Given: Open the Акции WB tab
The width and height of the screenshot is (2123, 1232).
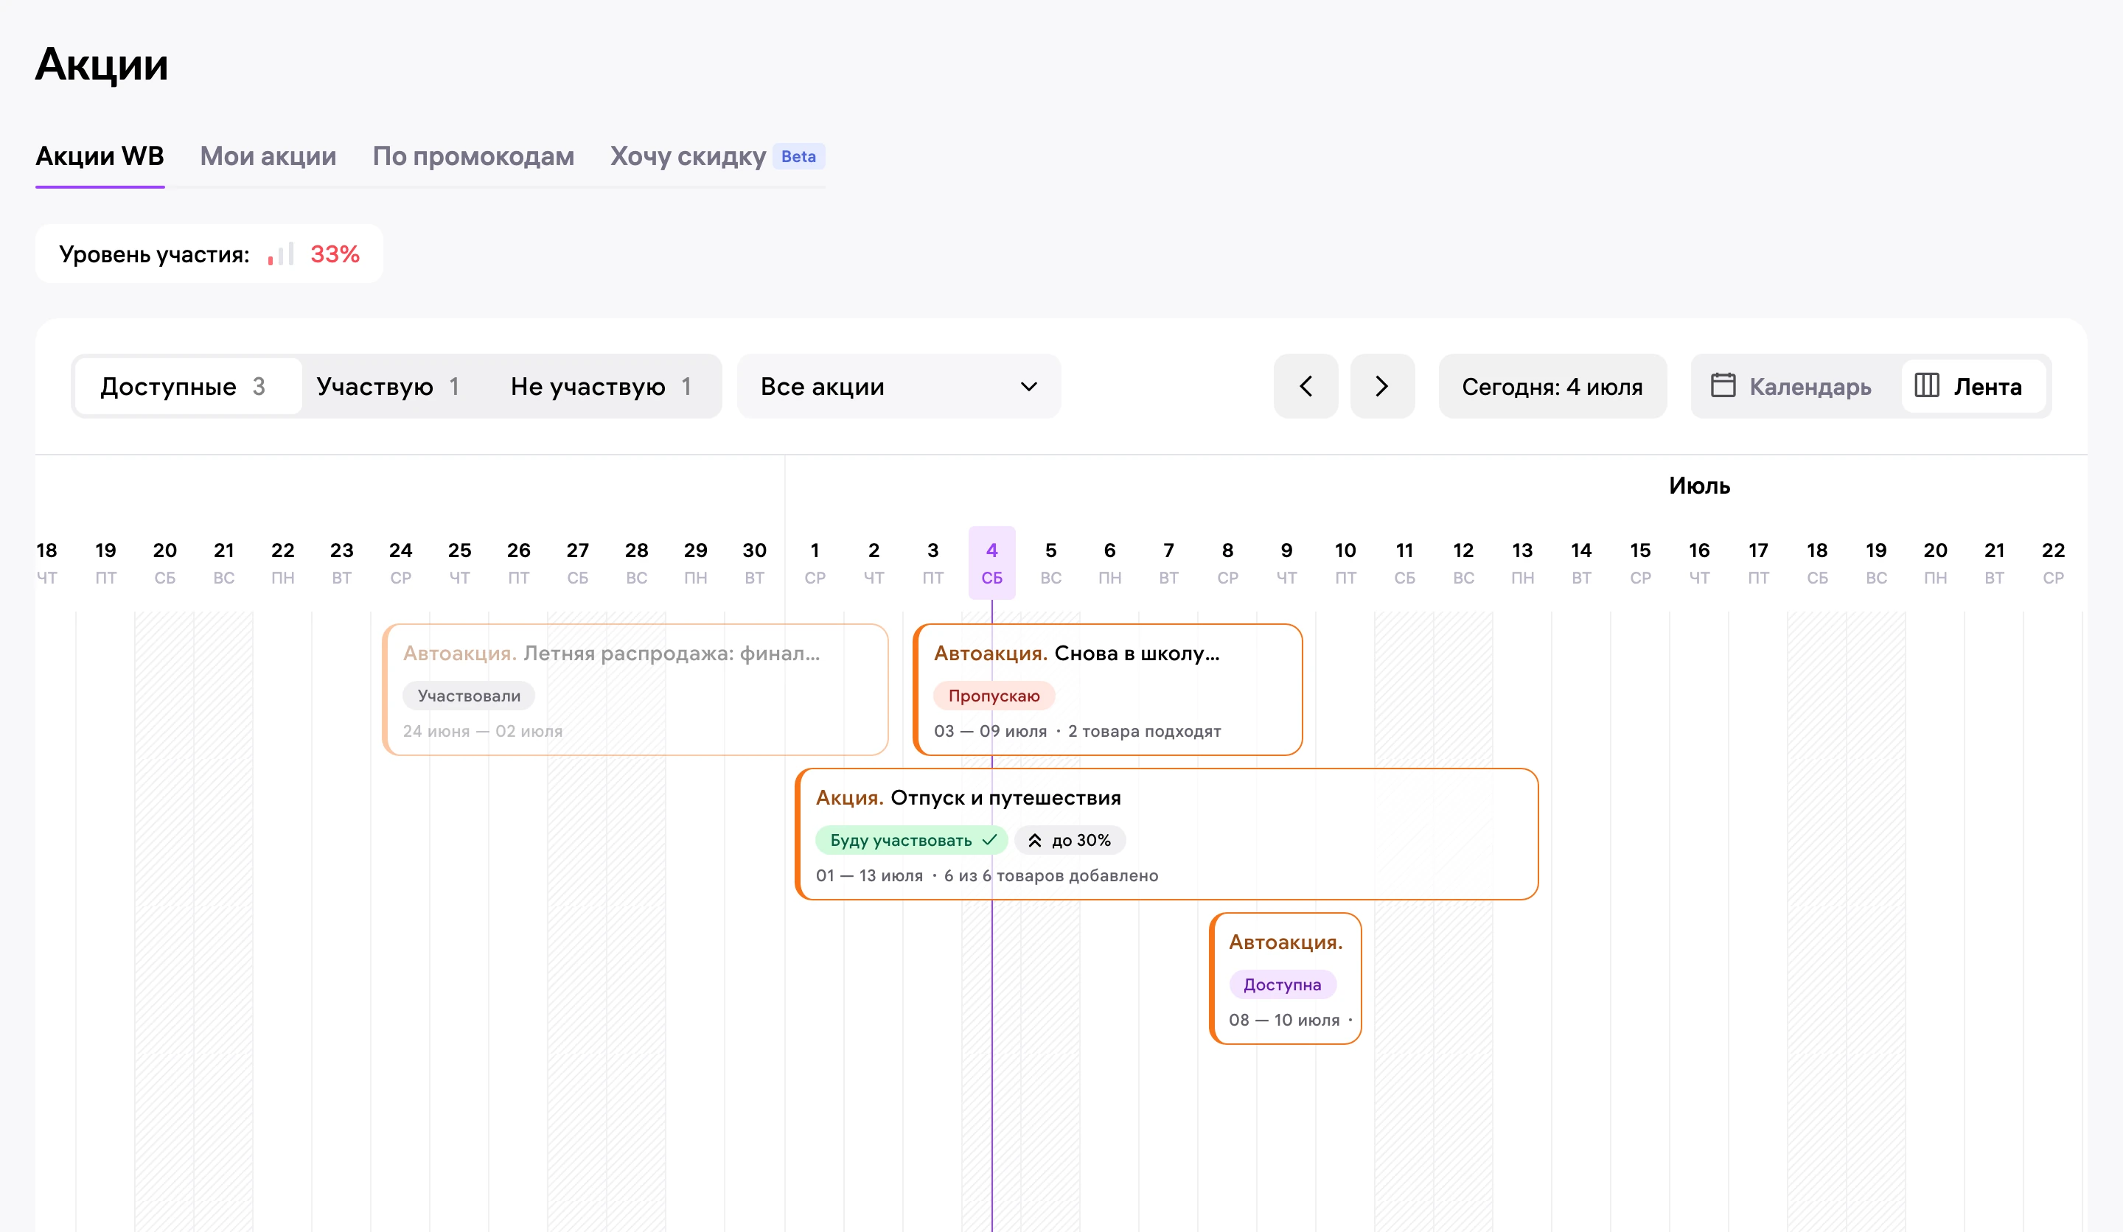Looking at the screenshot, I should (x=100, y=157).
